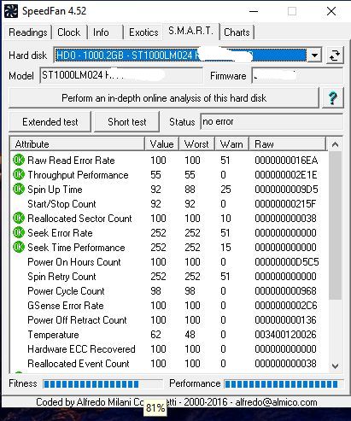Viewport: 351px width, 421px height.
Task: Switch to the Charts tab
Action: point(237,32)
